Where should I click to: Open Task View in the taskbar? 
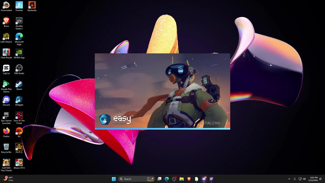159,179
